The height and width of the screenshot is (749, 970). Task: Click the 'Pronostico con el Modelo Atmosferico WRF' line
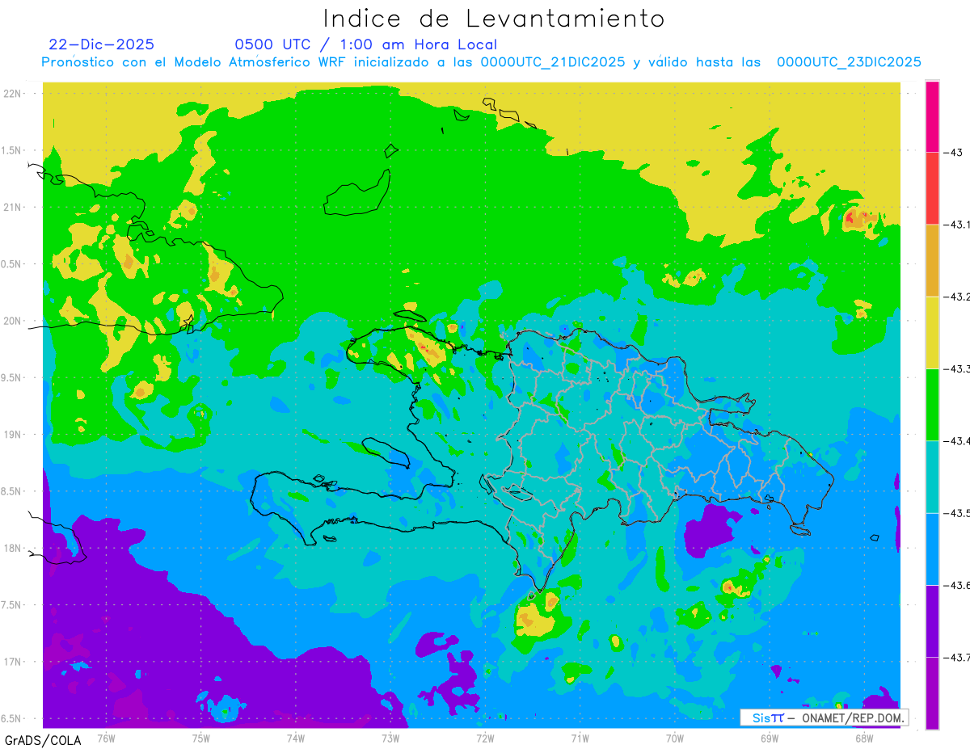(x=481, y=62)
